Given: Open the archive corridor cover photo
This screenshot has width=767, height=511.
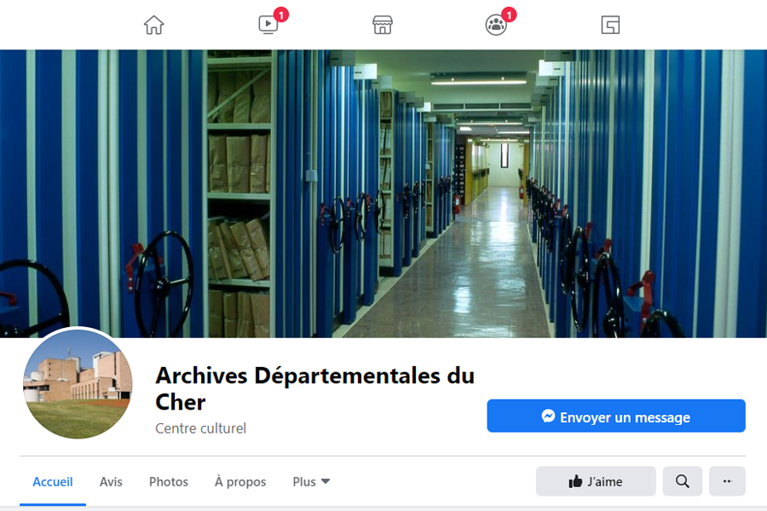Looking at the screenshot, I should (x=383, y=193).
